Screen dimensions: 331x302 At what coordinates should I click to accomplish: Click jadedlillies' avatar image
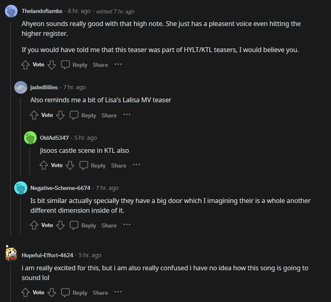[21, 87]
